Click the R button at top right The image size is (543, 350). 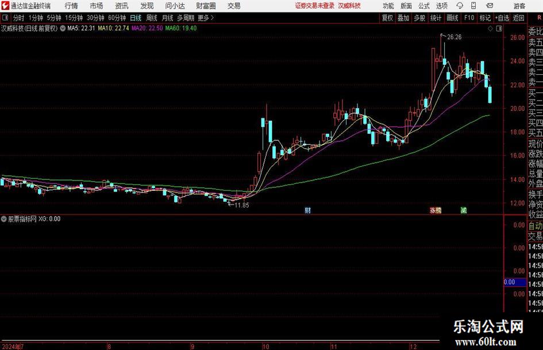pyautogui.click(x=539, y=17)
